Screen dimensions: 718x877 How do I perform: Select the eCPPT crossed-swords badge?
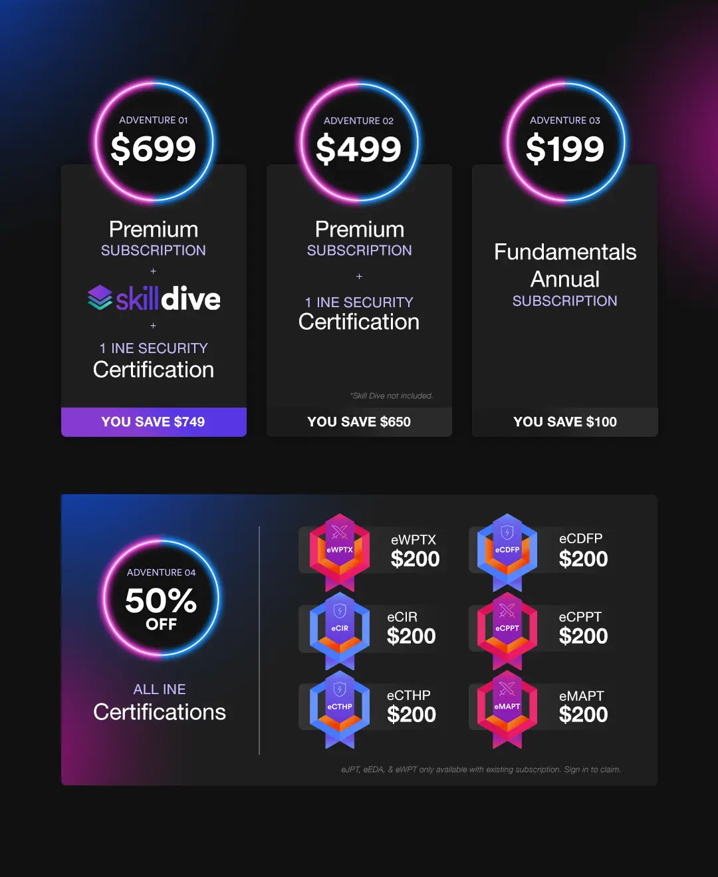point(507,630)
